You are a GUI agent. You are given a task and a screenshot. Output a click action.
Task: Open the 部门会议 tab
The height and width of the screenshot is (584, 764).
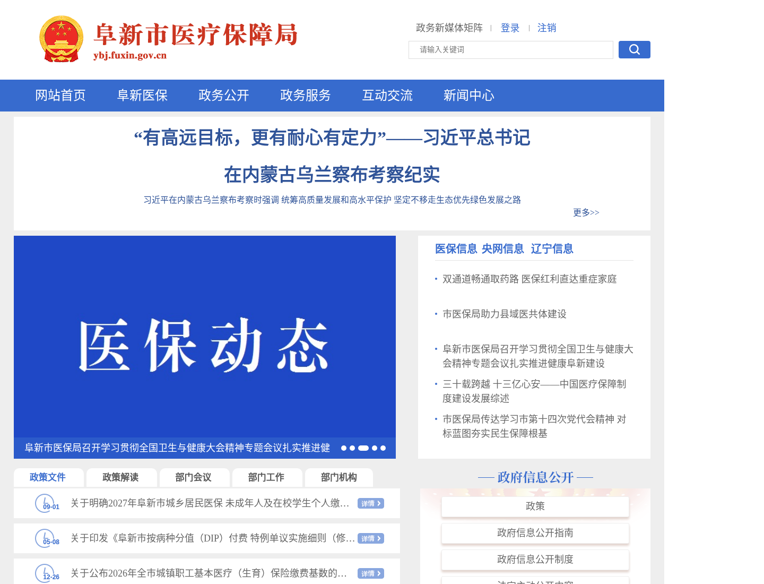194,477
